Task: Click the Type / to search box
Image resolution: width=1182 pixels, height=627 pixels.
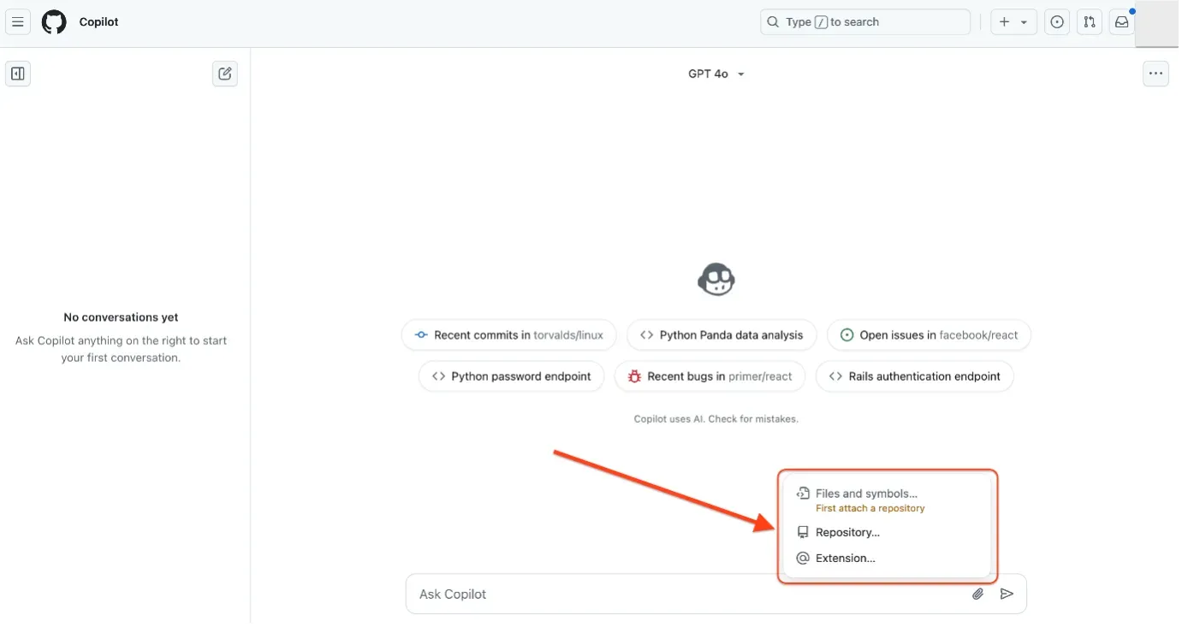Action: [x=864, y=22]
